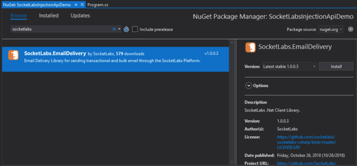The width and height of the screenshot is (357, 166).
Task: Open the Program.cs document tab
Action: pos(98,5)
